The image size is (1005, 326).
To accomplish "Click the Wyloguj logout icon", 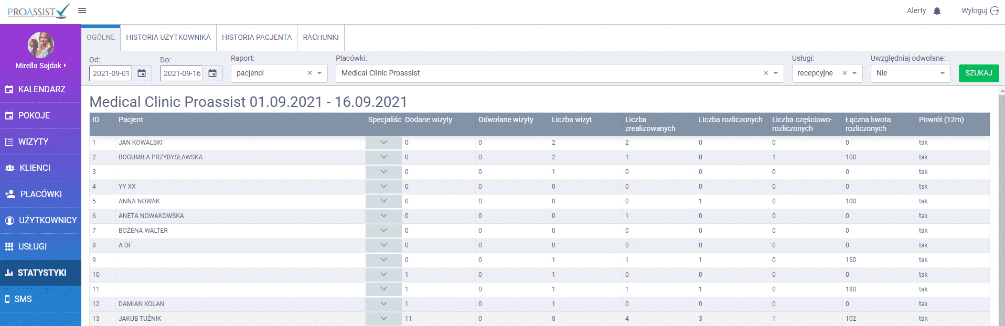I will click(x=995, y=10).
